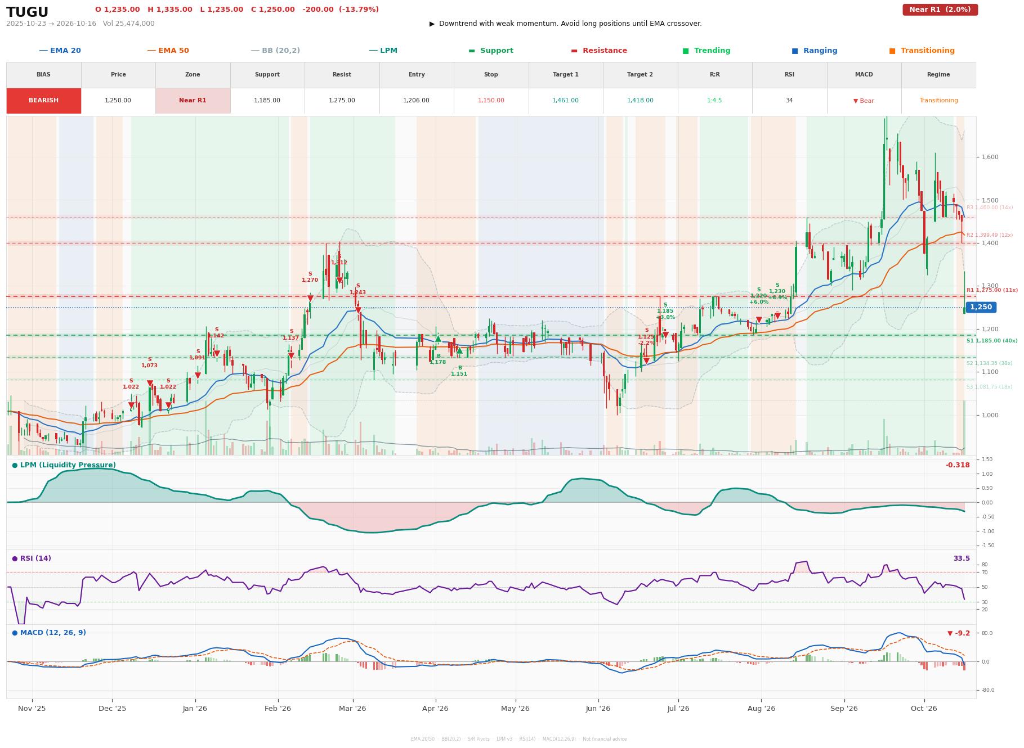Click the Near R1 zone cell

pos(193,101)
